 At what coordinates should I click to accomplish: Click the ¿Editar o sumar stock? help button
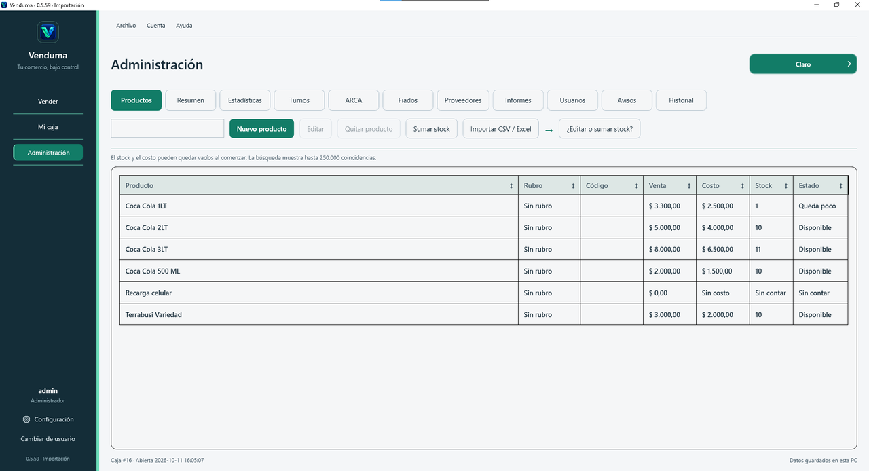click(x=599, y=129)
